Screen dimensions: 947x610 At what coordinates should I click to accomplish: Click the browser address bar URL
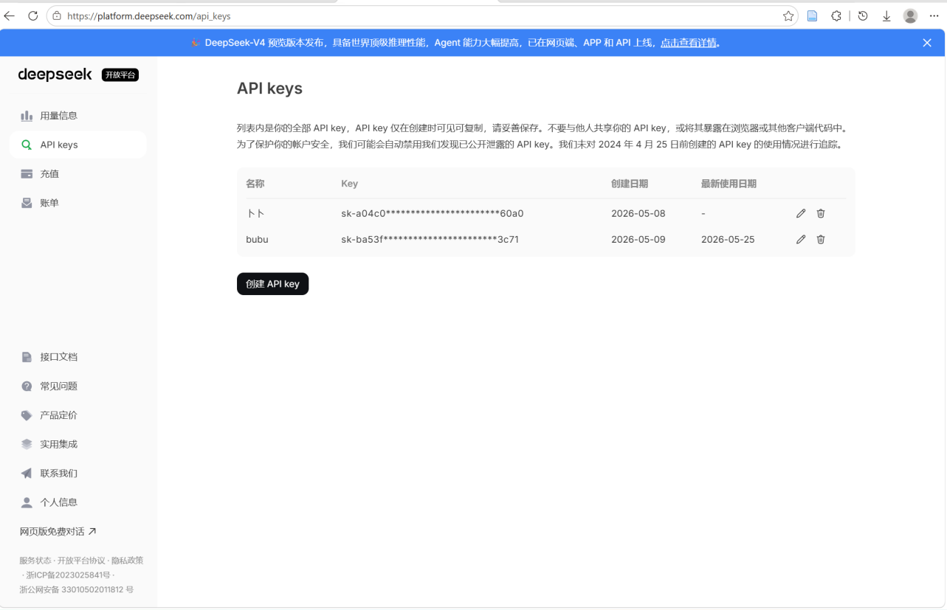[148, 15]
